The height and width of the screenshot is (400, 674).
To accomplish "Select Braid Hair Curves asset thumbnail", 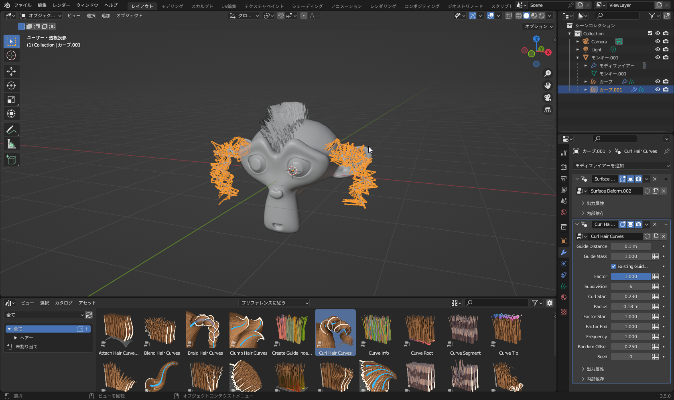I will [x=205, y=333].
